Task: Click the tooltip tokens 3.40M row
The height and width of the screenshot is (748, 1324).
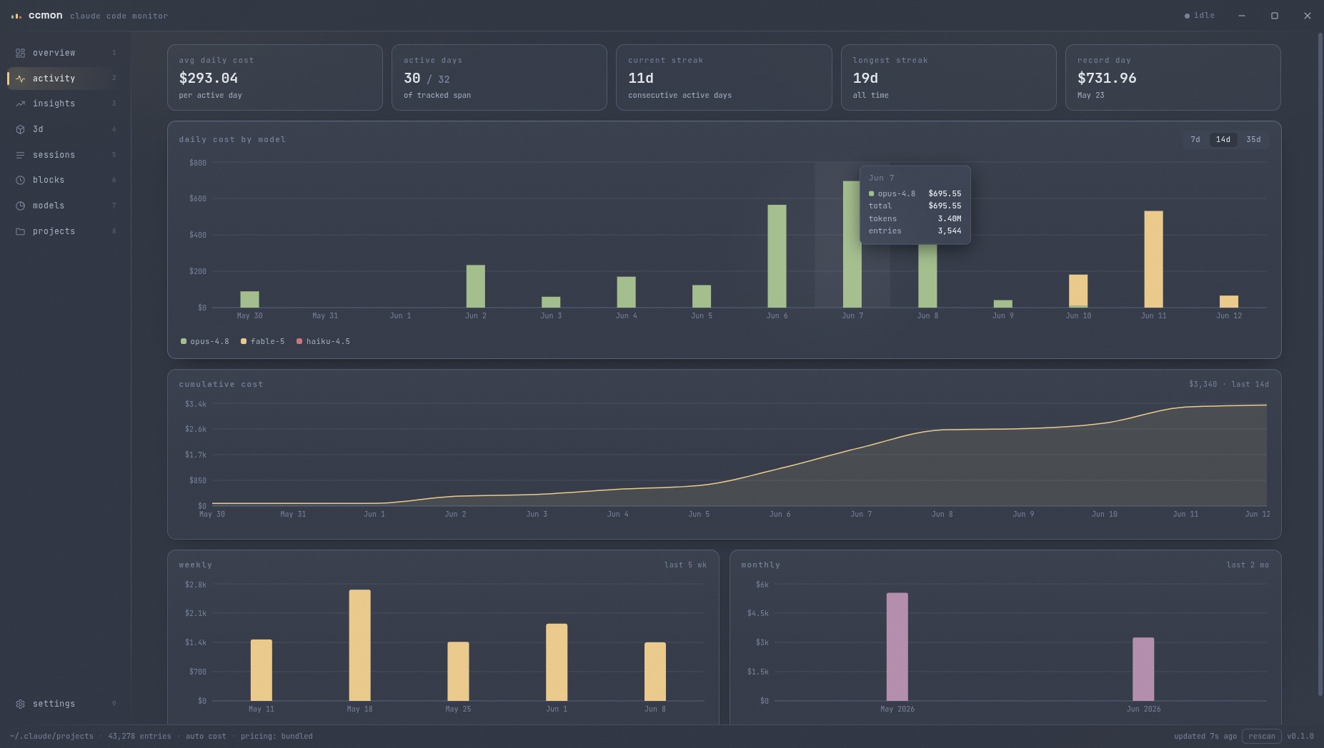Action: [915, 219]
